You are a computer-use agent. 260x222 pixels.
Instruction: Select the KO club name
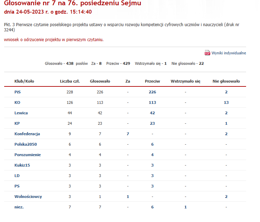pos(17,102)
